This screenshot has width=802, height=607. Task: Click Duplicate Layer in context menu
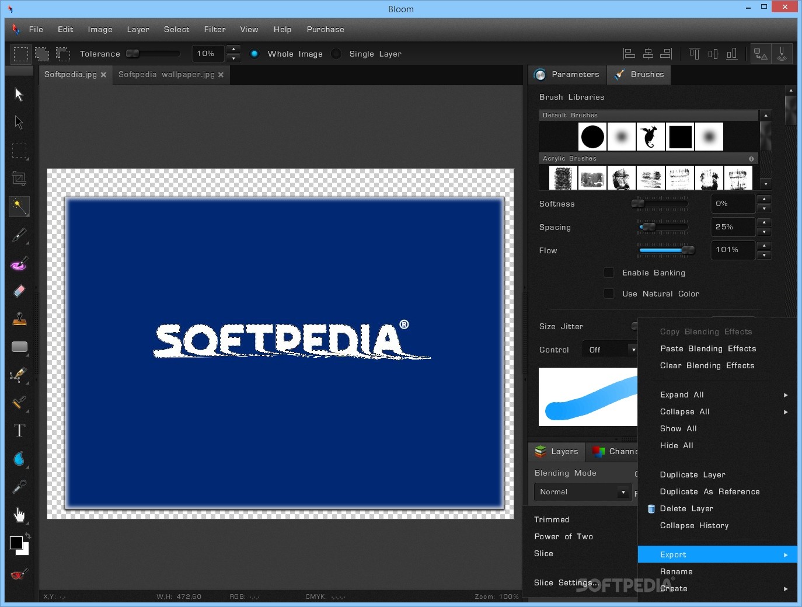coord(692,475)
